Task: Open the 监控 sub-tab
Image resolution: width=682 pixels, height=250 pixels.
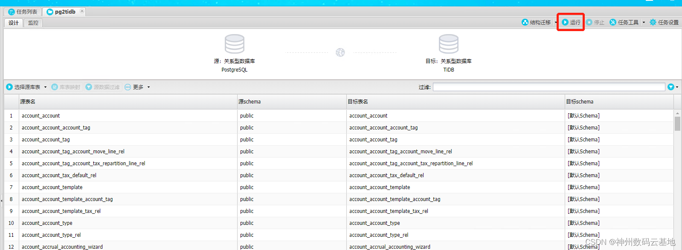Action: [33, 23]
